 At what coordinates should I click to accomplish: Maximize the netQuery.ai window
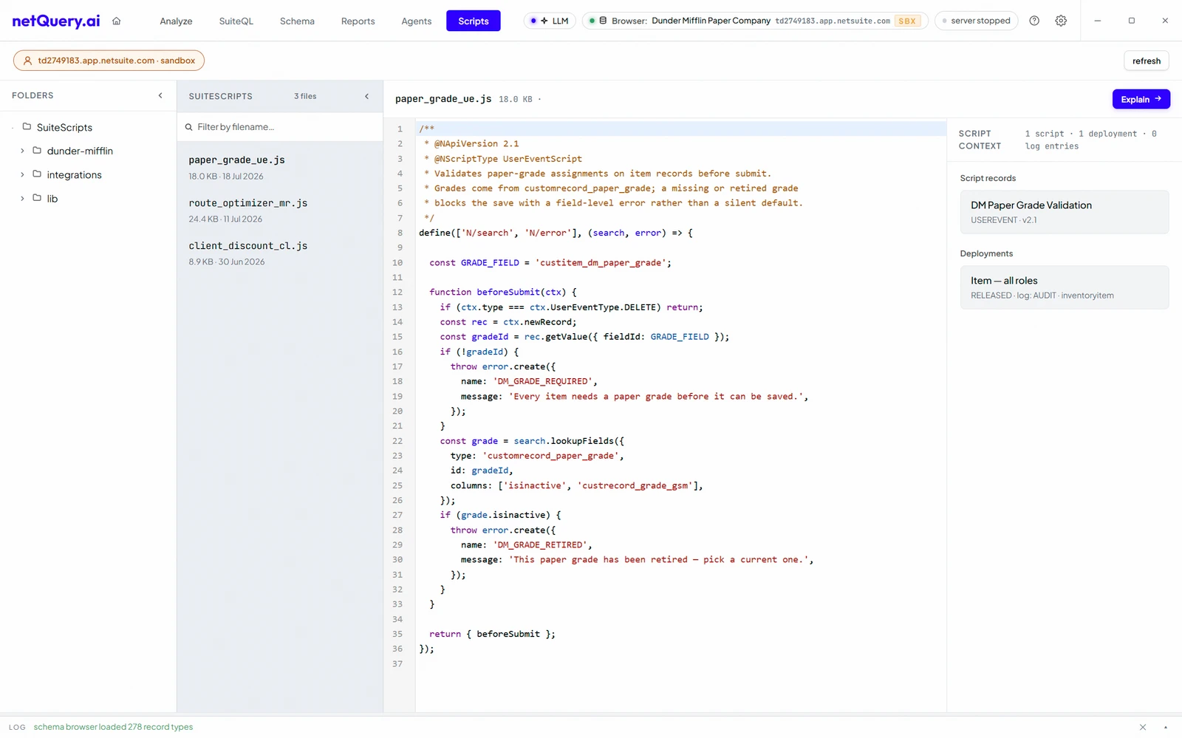point(1131,21)
